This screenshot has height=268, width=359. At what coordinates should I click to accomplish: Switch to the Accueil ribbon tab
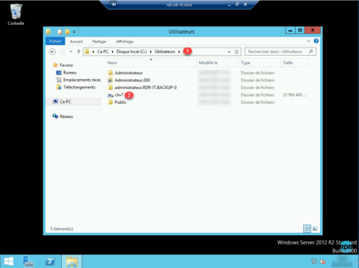point(76,42)
